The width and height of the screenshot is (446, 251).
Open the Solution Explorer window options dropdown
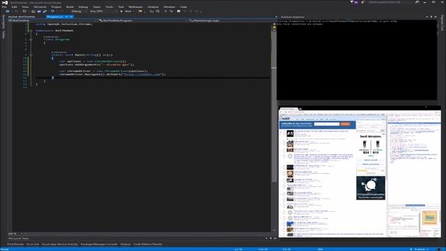tap(427, 17)
